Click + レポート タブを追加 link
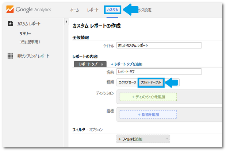 pos(126,64)
